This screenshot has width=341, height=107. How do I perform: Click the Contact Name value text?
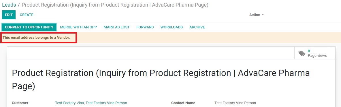click(235, 103)
